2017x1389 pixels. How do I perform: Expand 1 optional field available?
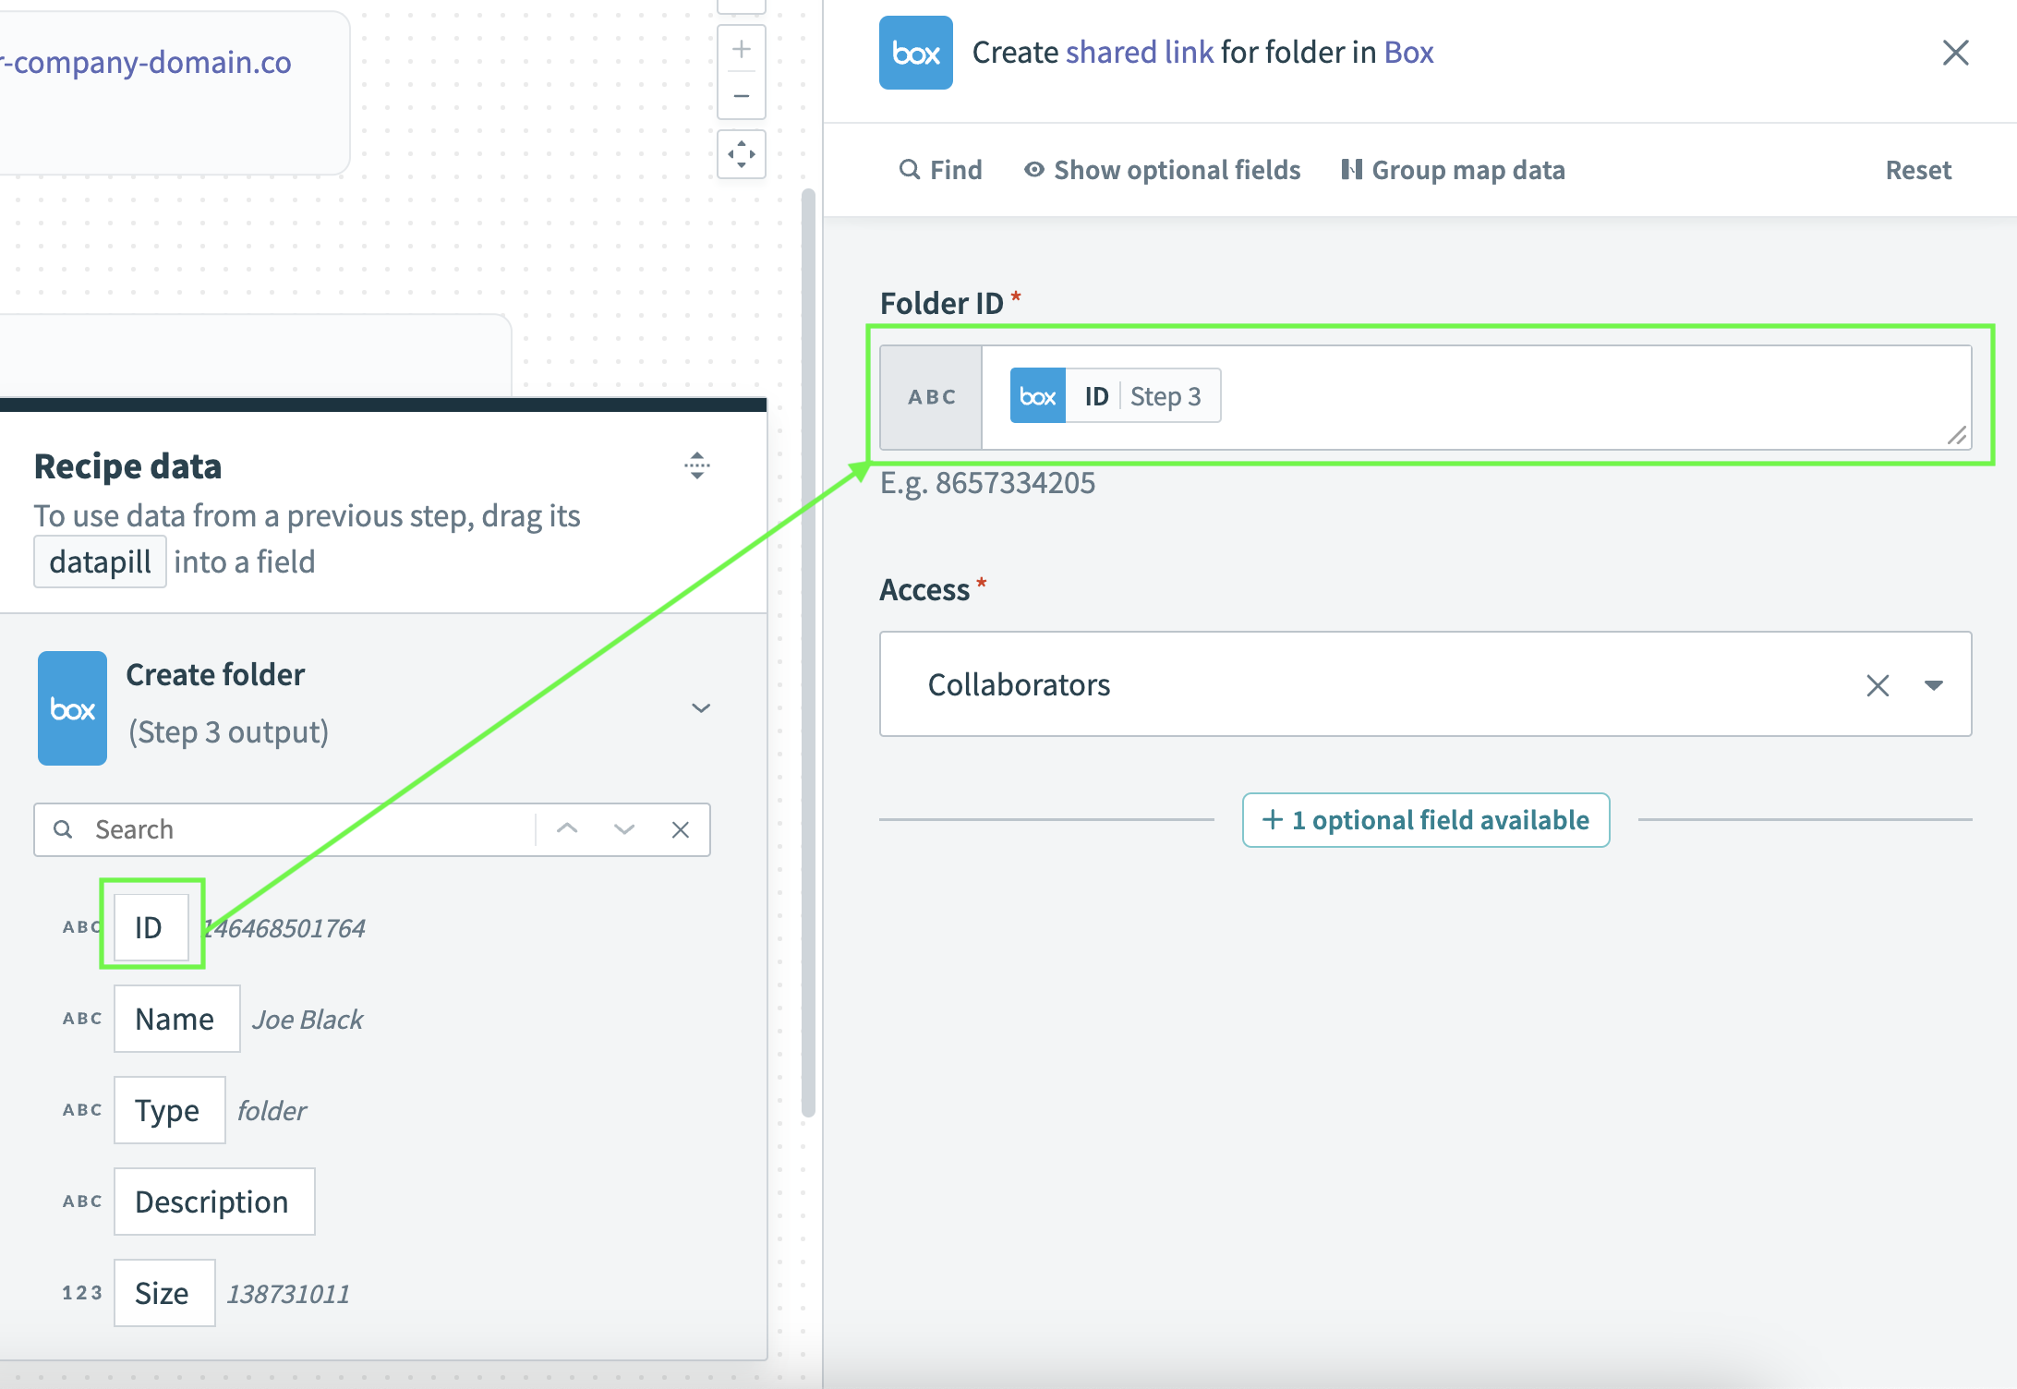click(x=1425, y=820)
